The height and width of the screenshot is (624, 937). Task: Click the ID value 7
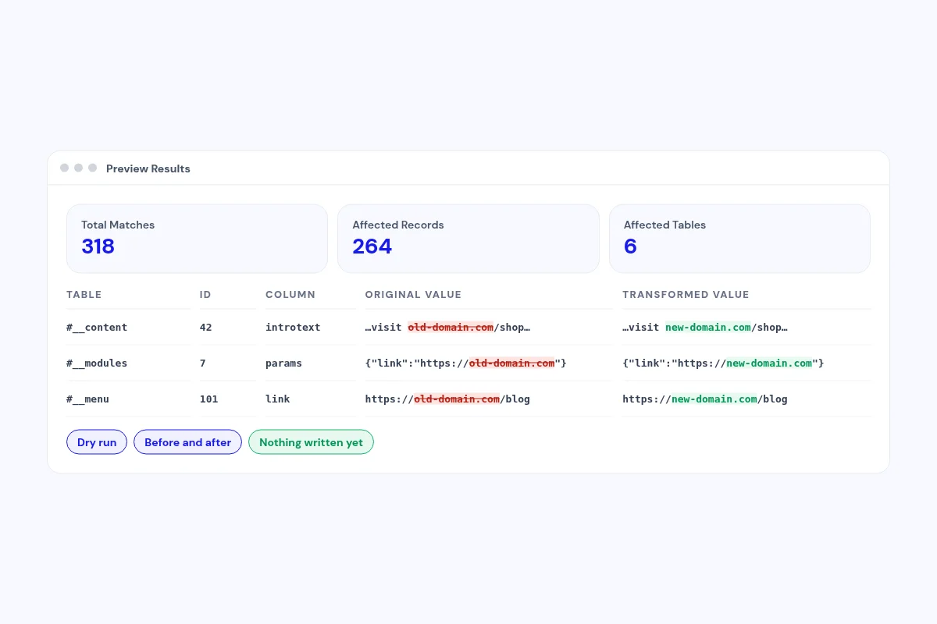click(203, 363)
